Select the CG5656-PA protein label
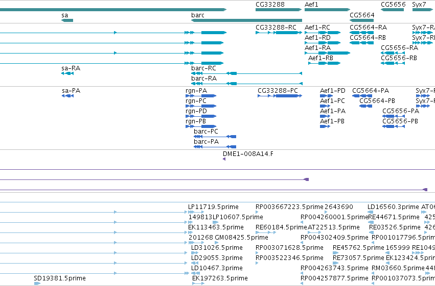 pyautogui.click(x=401, y=111)
